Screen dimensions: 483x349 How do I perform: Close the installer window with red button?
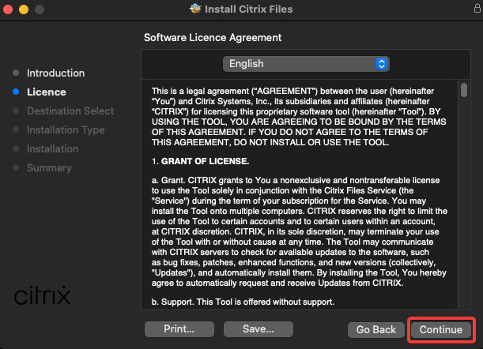point(10,9)
